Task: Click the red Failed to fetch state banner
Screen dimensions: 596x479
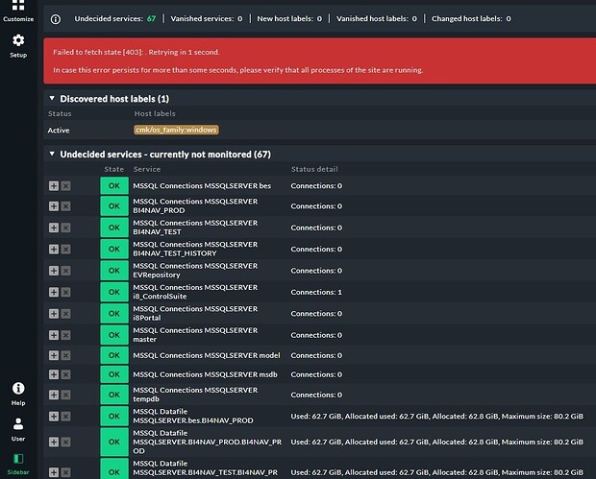Action: (317, 61)
